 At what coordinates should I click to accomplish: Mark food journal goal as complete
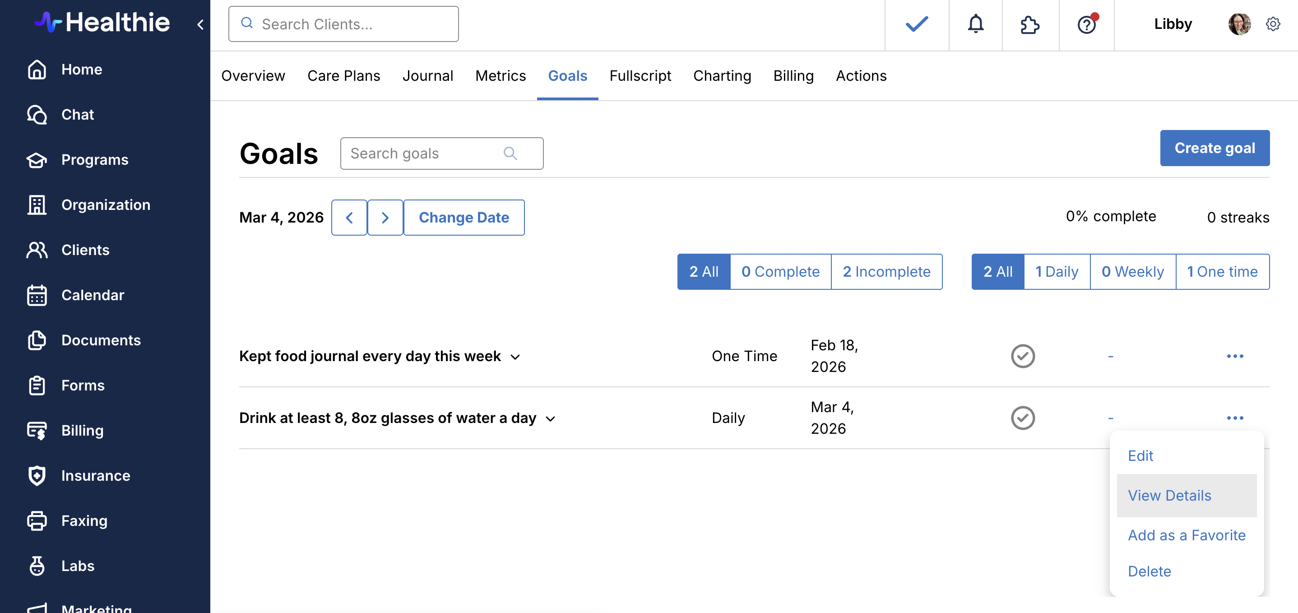click(x=1022, y=356)
